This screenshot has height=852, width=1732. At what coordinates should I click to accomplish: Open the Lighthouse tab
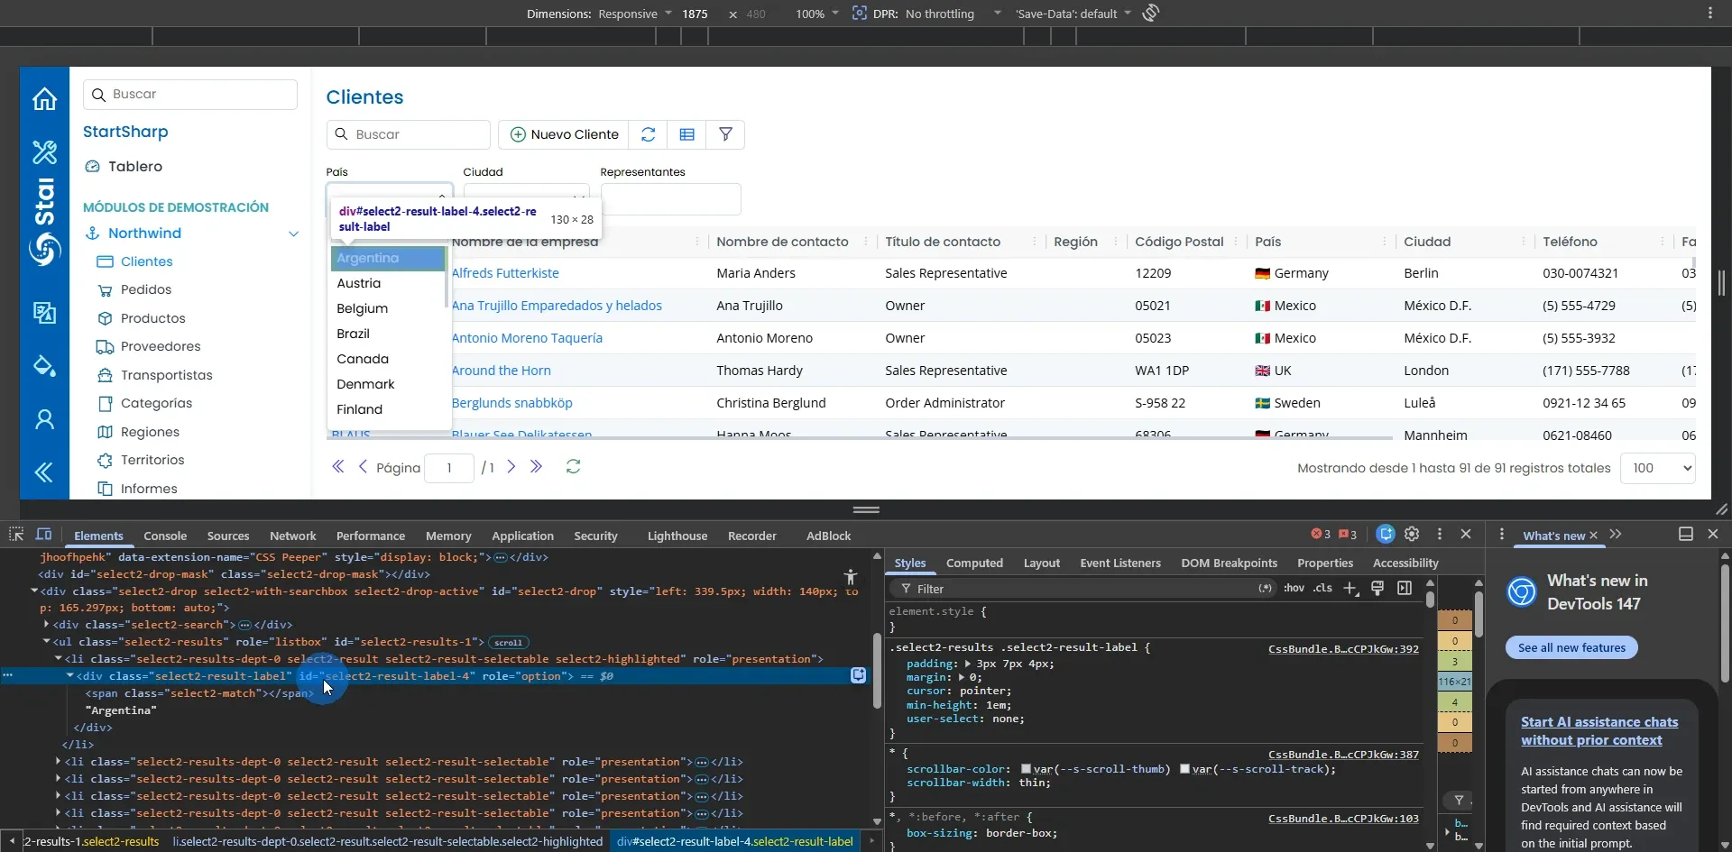click(x=677, y=536)
